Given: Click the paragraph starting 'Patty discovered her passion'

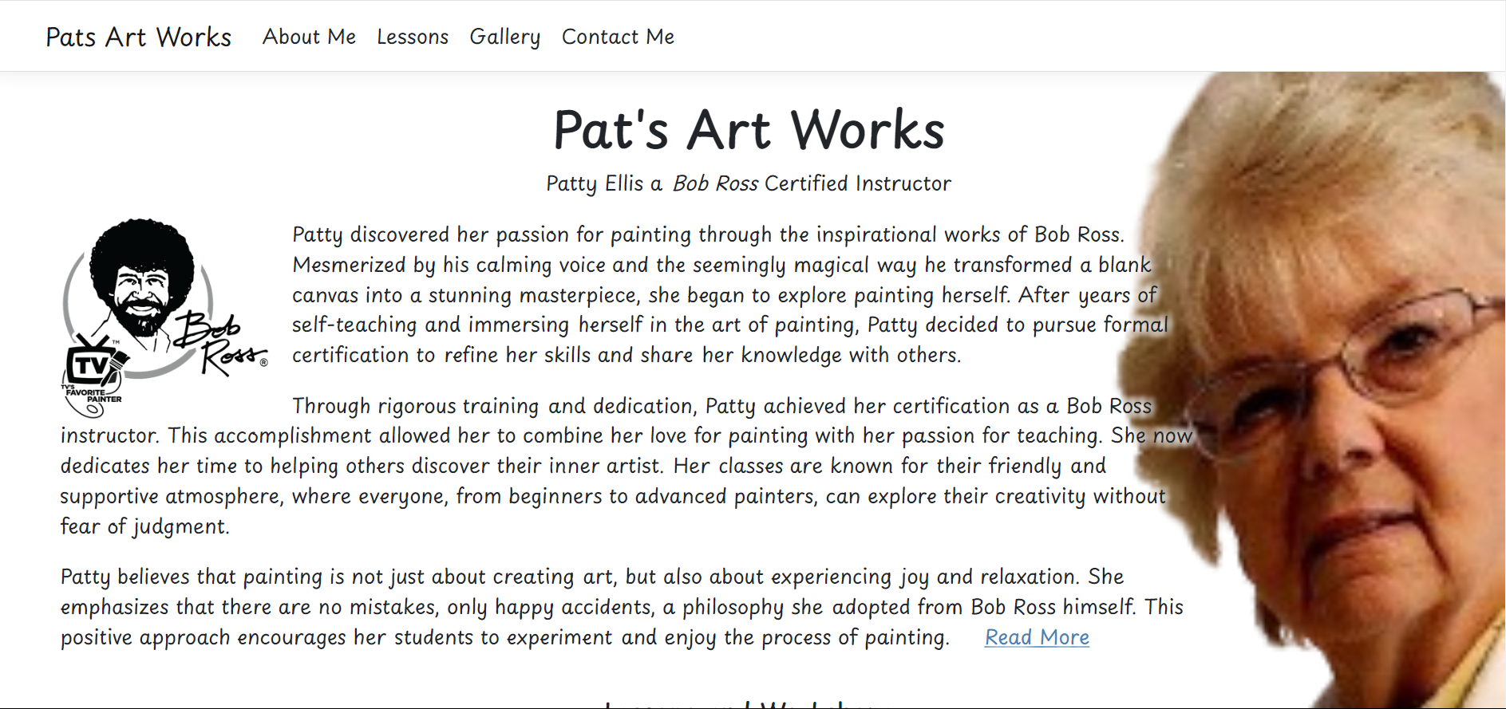Looking at the screenshot, I should pos(718,294).
